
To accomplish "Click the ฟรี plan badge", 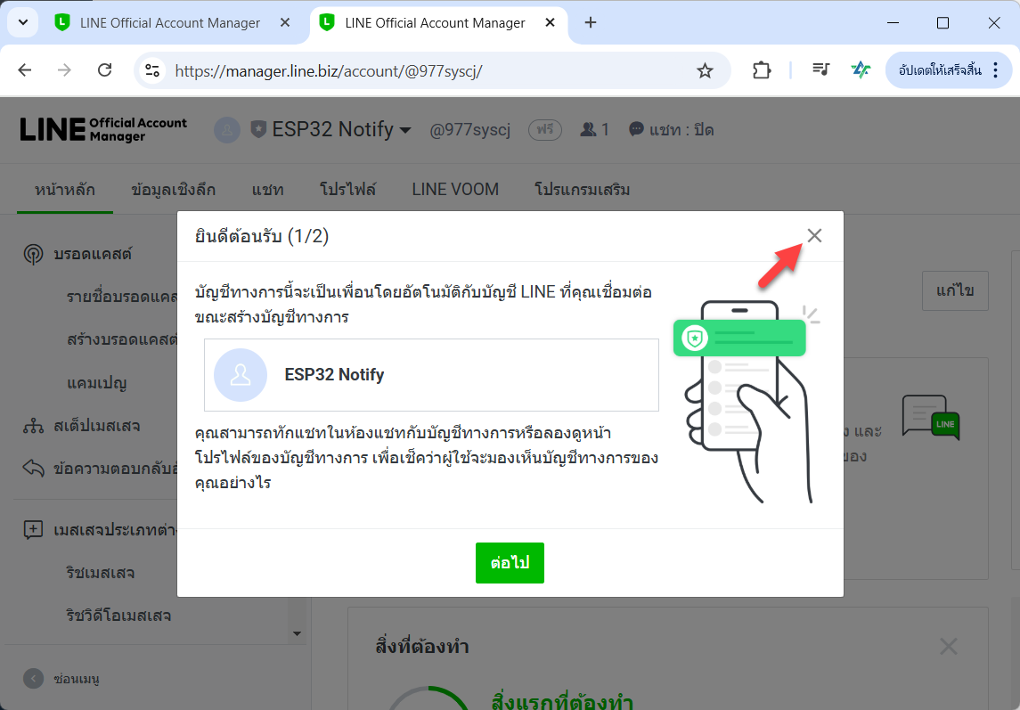I will point(544,130).
